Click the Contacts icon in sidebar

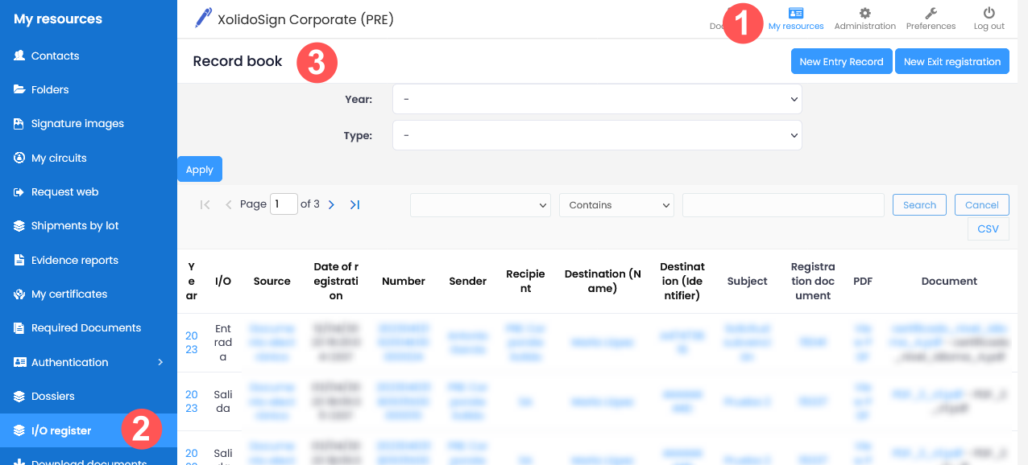[x=19, y=56]
